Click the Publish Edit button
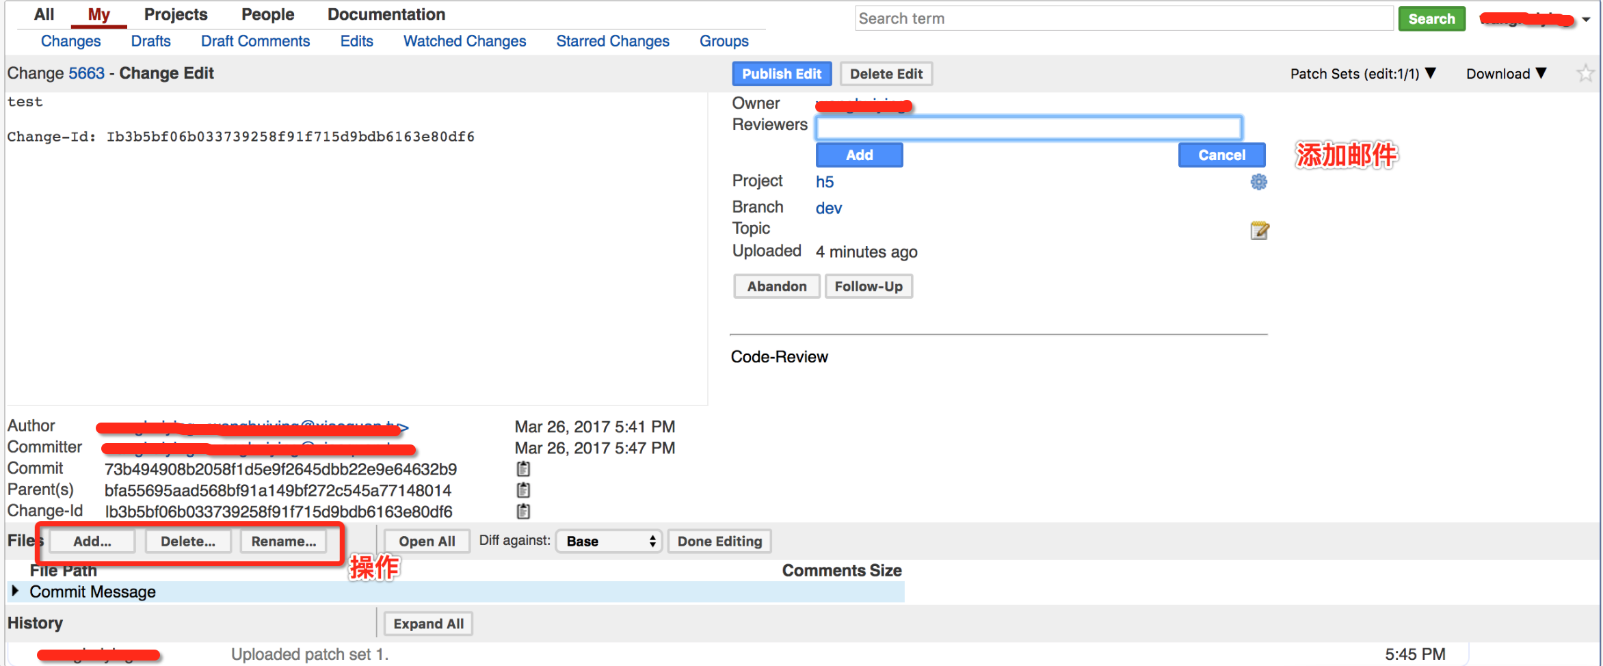The width and height of the screenshot is (1603, 666). (781, 74)
